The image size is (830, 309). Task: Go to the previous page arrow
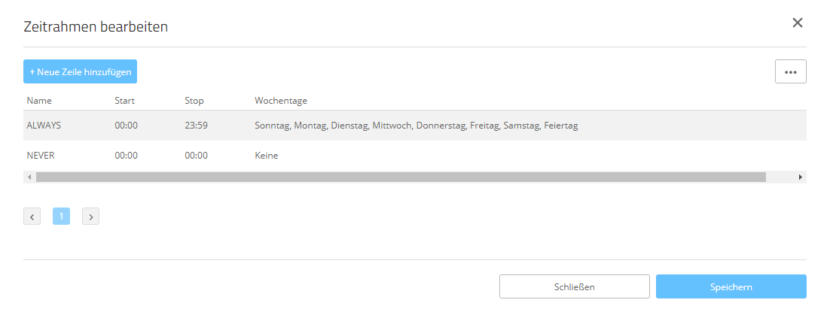click(32, 217)
